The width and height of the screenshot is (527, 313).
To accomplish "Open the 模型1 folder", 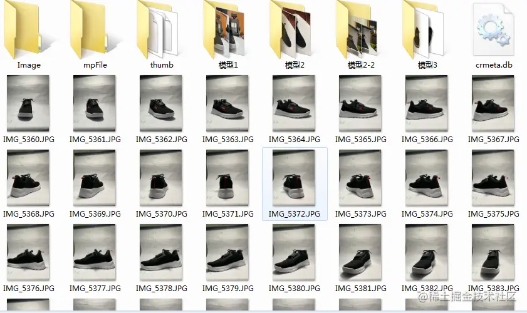I will pyautogui.click(x=224, y=29).
